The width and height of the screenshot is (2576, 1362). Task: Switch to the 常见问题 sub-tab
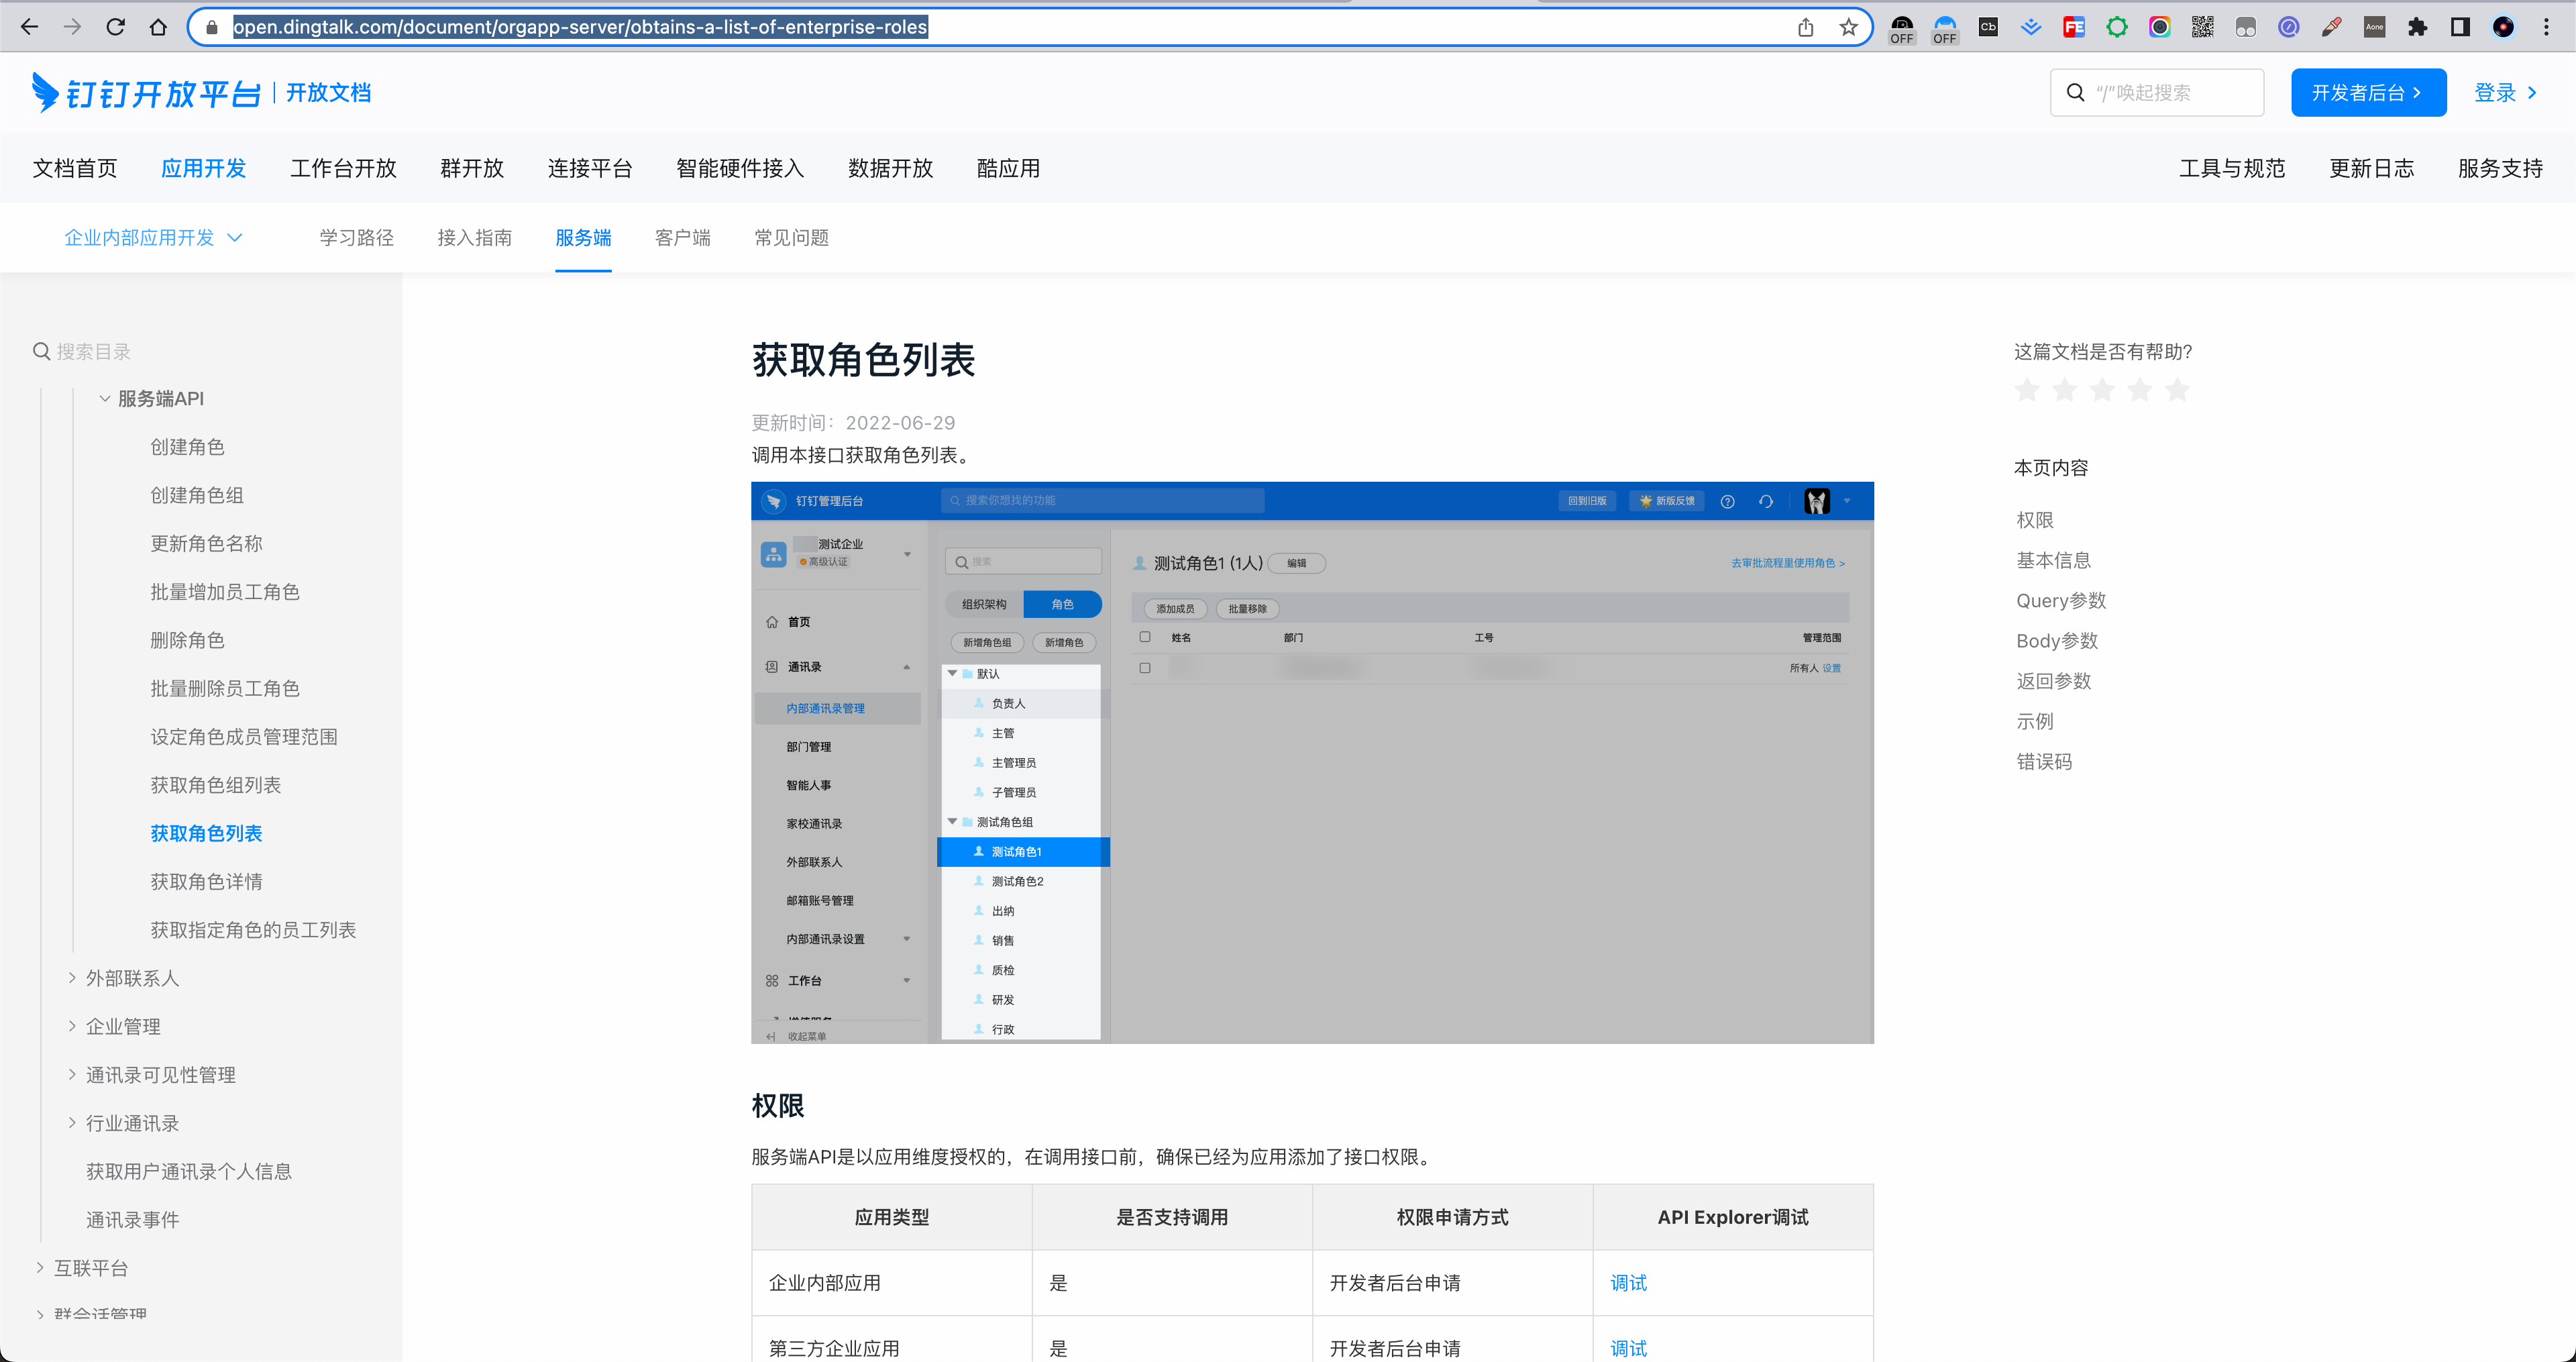point(791,238)
